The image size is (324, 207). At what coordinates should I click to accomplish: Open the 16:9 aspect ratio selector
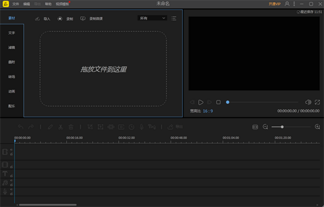pos(207,111)
